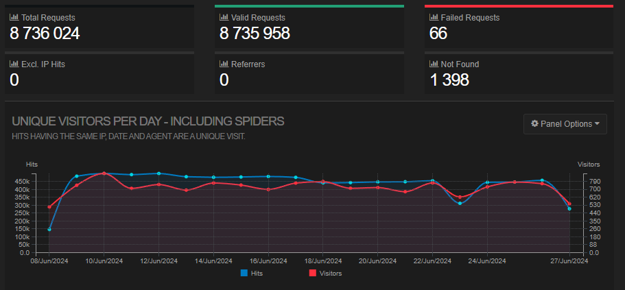The image size is (625, 290).
Task: Click the bar chart icon beside Not Found
Action: [434, 64]
